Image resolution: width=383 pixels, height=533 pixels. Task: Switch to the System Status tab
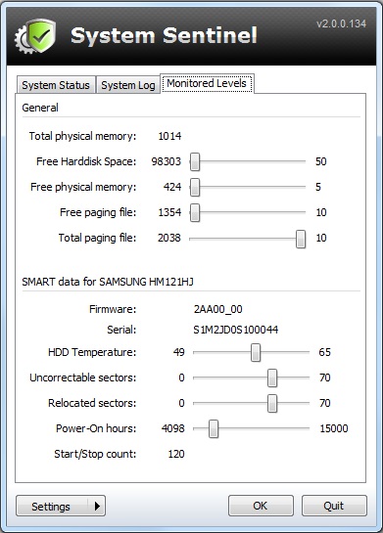pos(56,85)
